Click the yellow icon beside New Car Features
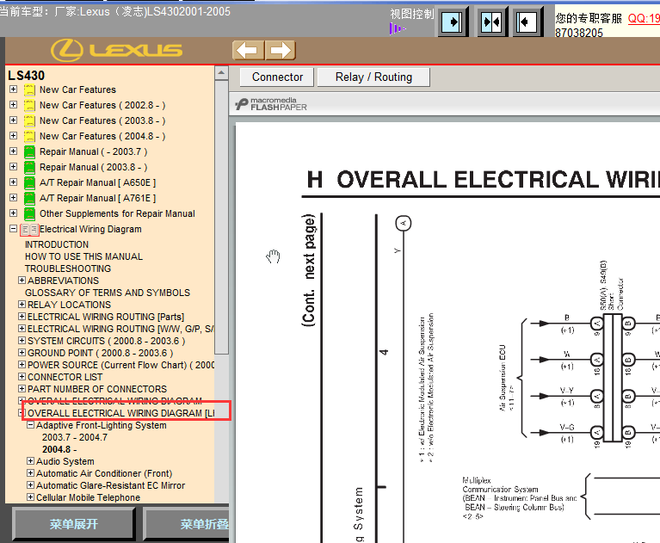Screen dimensions: 660x543 coord(29,89)
